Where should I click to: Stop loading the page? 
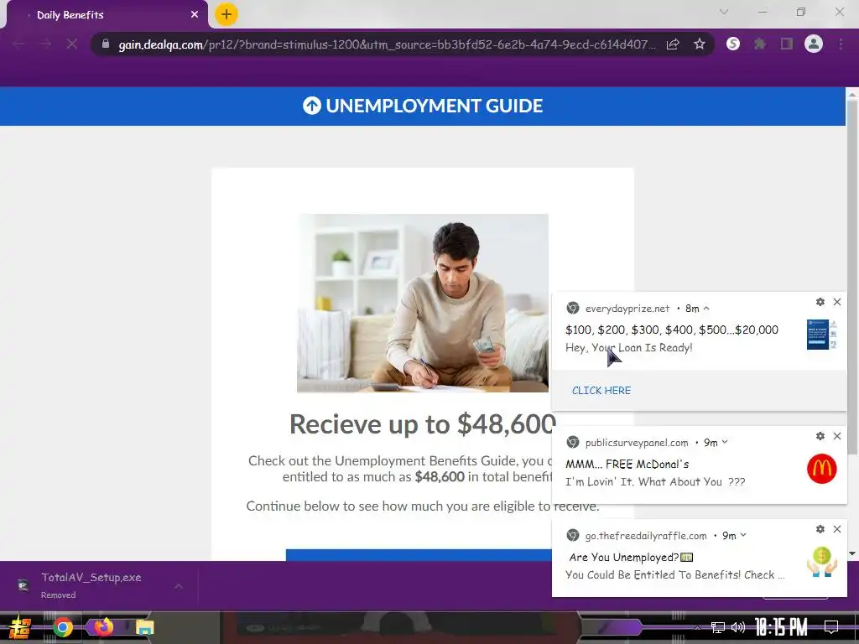(x=72, y=44)
